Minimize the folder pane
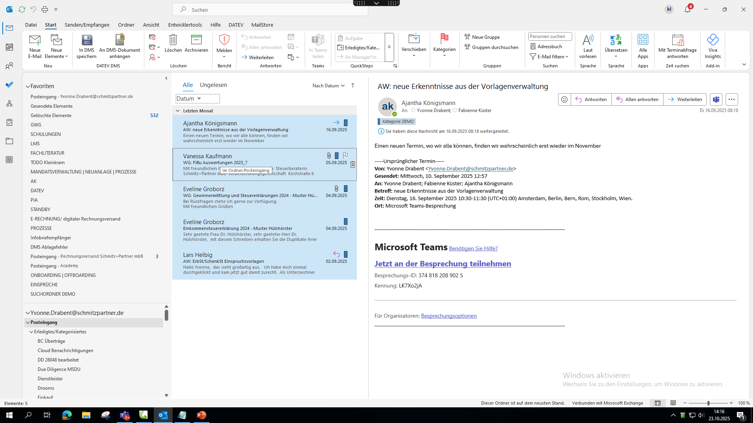Screen dimensions: 753x423 [166, 78]
